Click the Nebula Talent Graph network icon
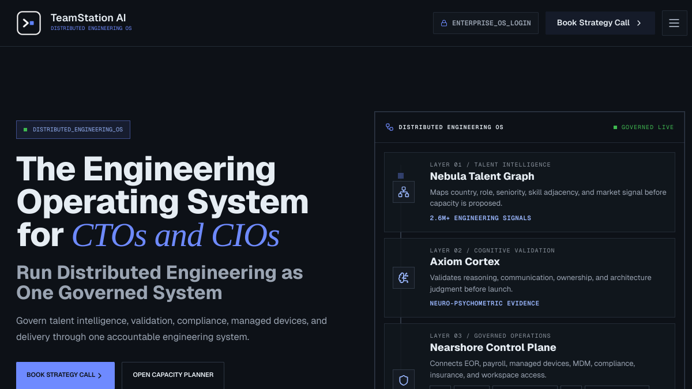This screenshot has width=692, height=389. (404, 192)
